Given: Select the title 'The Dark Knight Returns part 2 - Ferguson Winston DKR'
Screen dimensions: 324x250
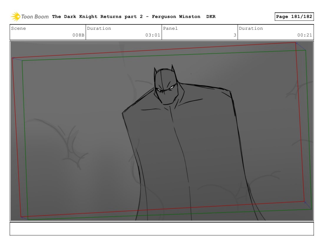Looking at the screenshot, I should click(x=134, y=16).
